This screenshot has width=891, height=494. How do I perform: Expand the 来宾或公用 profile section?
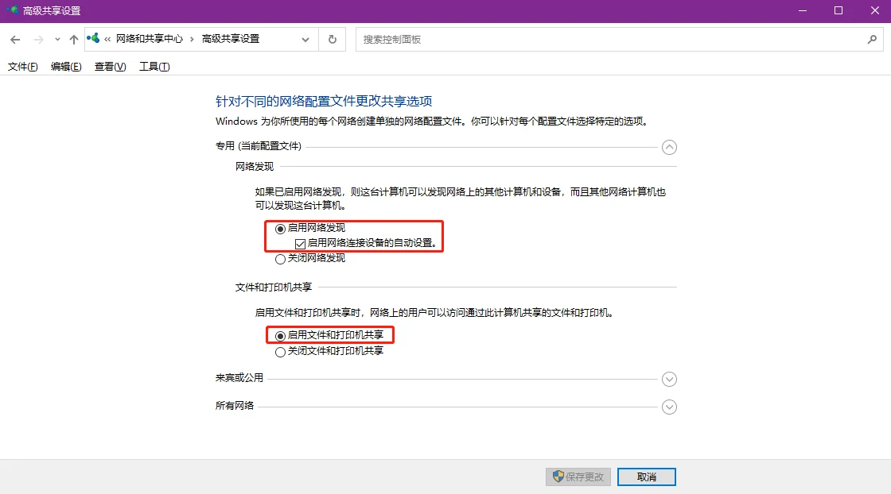669,380
